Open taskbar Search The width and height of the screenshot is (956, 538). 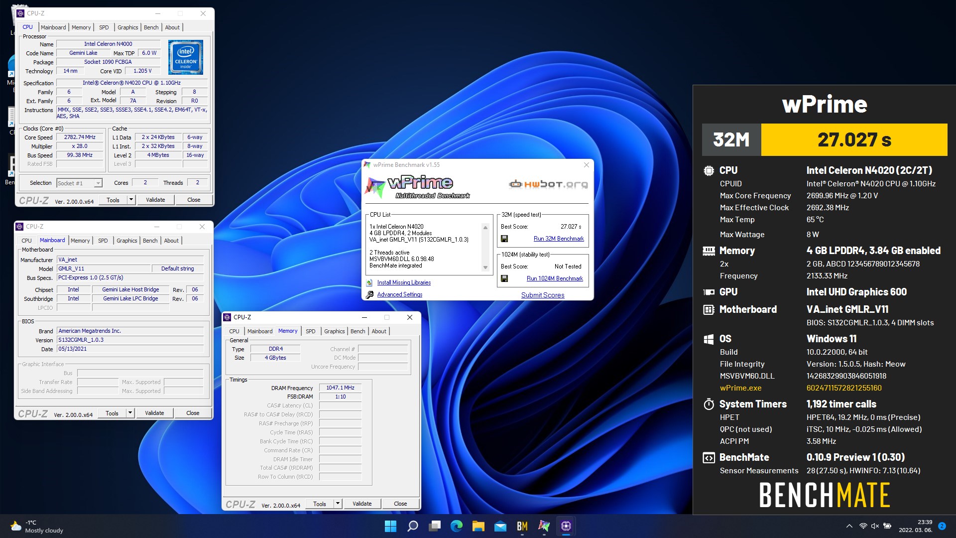pyautogui.click(x=413, y=526)
